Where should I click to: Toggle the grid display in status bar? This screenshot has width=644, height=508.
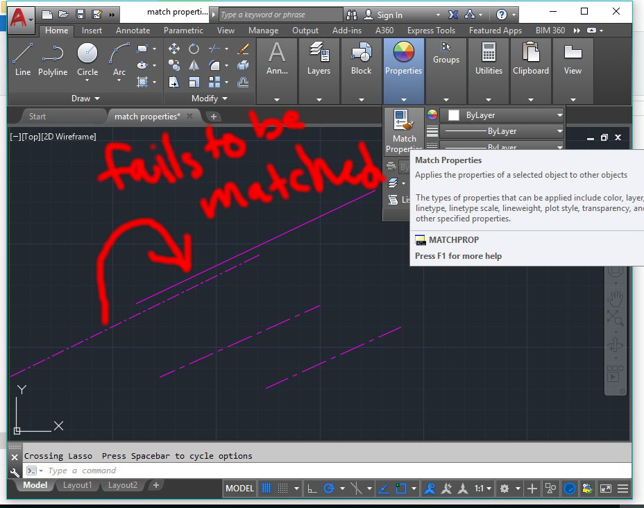tap(267, 488)
